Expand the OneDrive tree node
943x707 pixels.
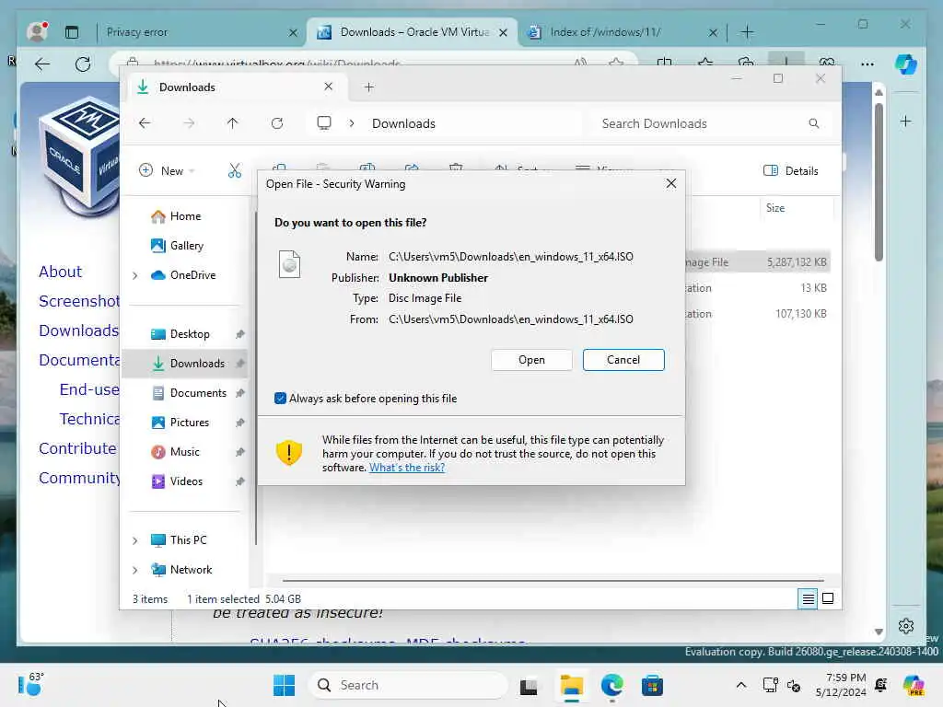[135, 275]
